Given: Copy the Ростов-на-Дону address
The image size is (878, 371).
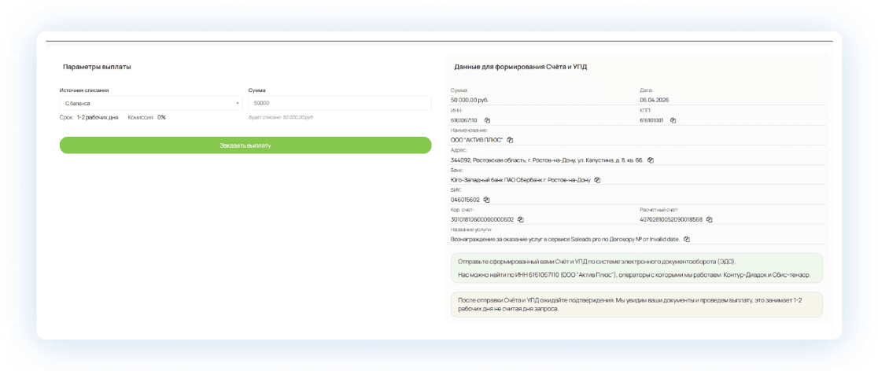Looking at the screenshot, I should pos(650,160).
